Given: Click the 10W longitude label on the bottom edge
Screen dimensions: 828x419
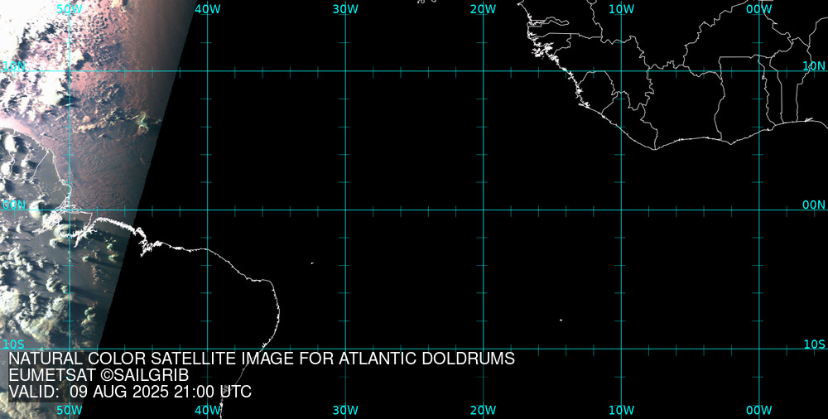Looking at the screenshot, I should point(622,411).
